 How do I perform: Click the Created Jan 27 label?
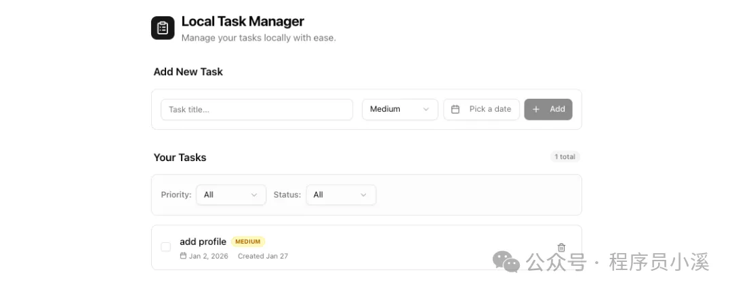point(263,256)
